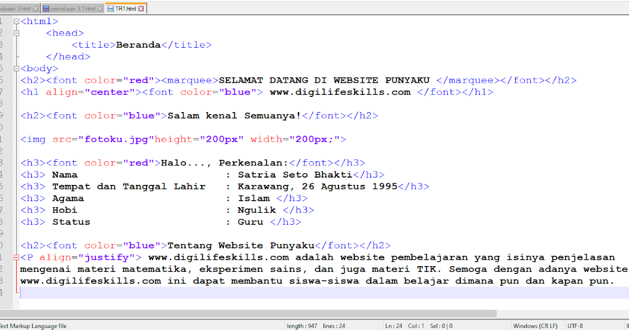The width and height of the screenshot is (629, 330).
Task: Click the red circle fold marker beside the justify paragraph
Action: click(x=15, y=257)
